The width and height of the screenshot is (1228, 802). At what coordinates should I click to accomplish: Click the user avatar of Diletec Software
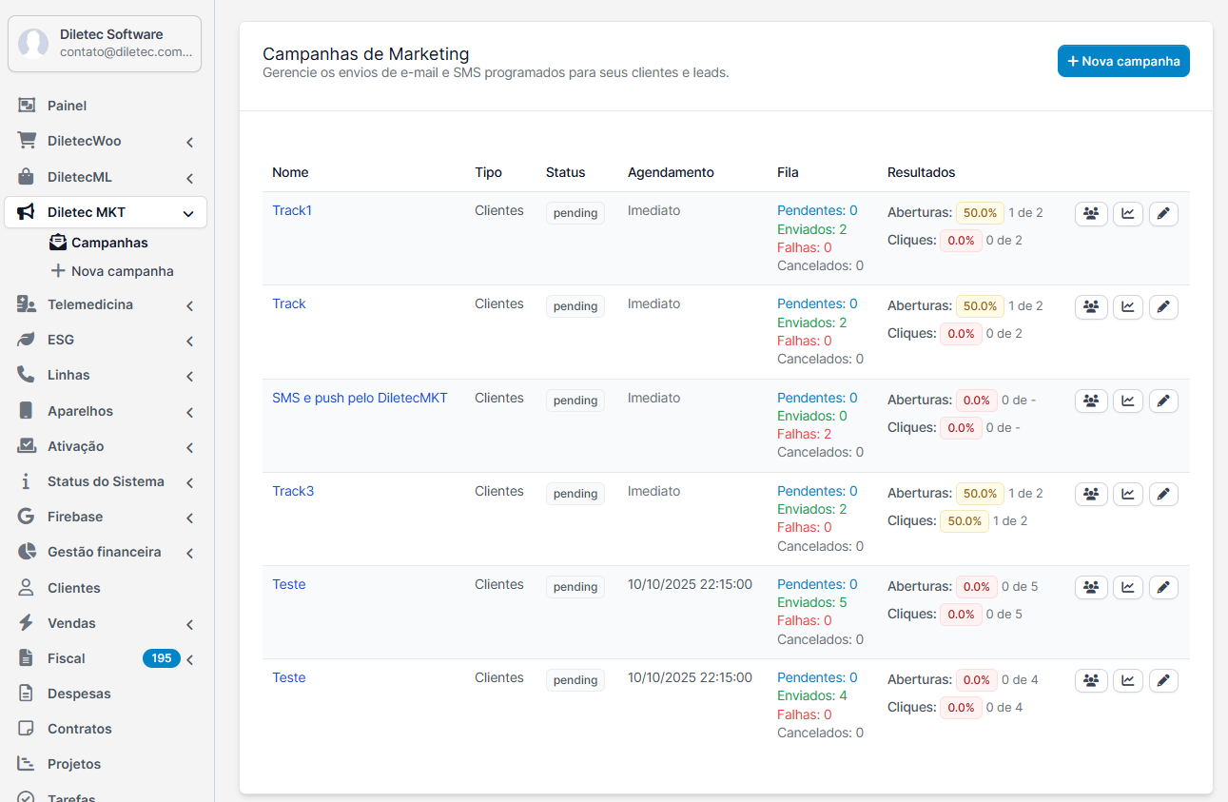33,44
